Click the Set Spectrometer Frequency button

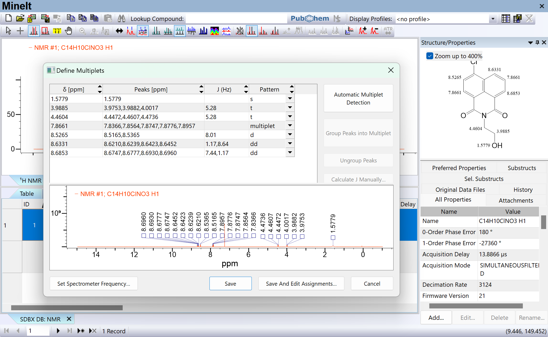[x=94, y=284]
